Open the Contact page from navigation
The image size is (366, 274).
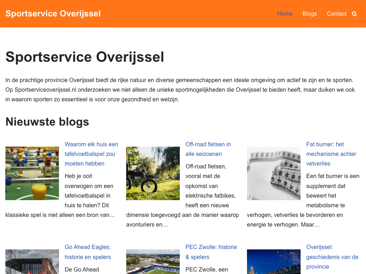(x=337, y=14)
